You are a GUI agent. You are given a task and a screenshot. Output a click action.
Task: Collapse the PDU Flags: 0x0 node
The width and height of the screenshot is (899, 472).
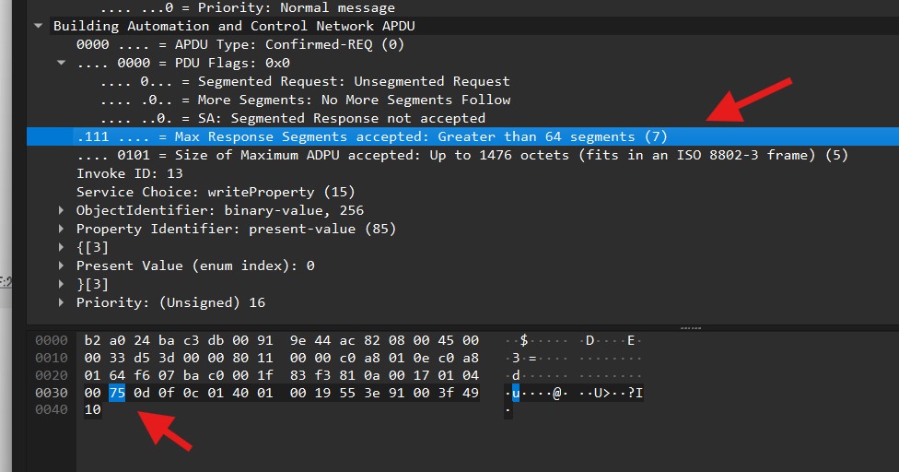coord(62,63)
